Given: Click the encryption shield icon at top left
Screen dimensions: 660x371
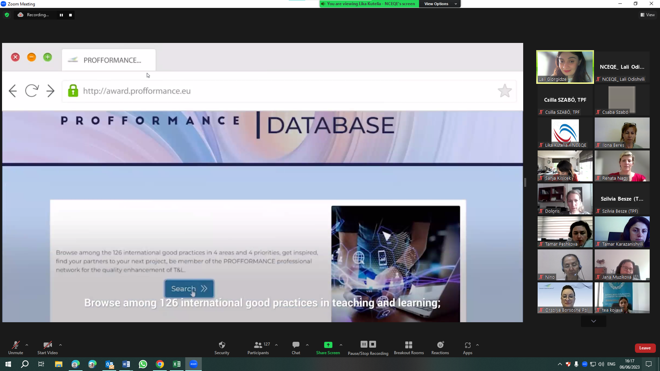Looking at the screenshot, I should (7, 15).
